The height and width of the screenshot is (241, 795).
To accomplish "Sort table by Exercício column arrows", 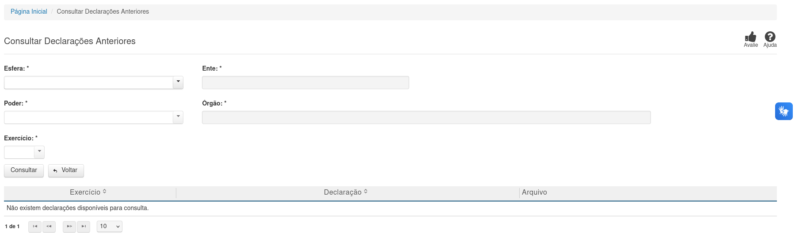I will tap(105, 192).
